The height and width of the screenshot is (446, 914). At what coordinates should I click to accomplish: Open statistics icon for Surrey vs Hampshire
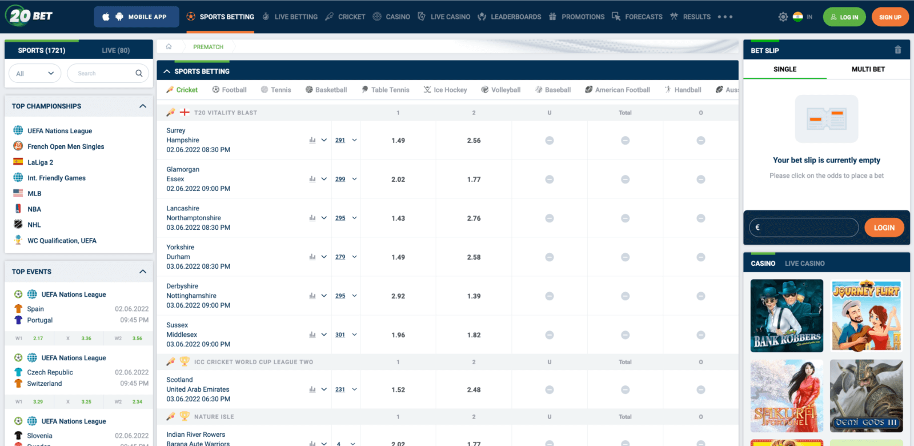tap(312, 140)
